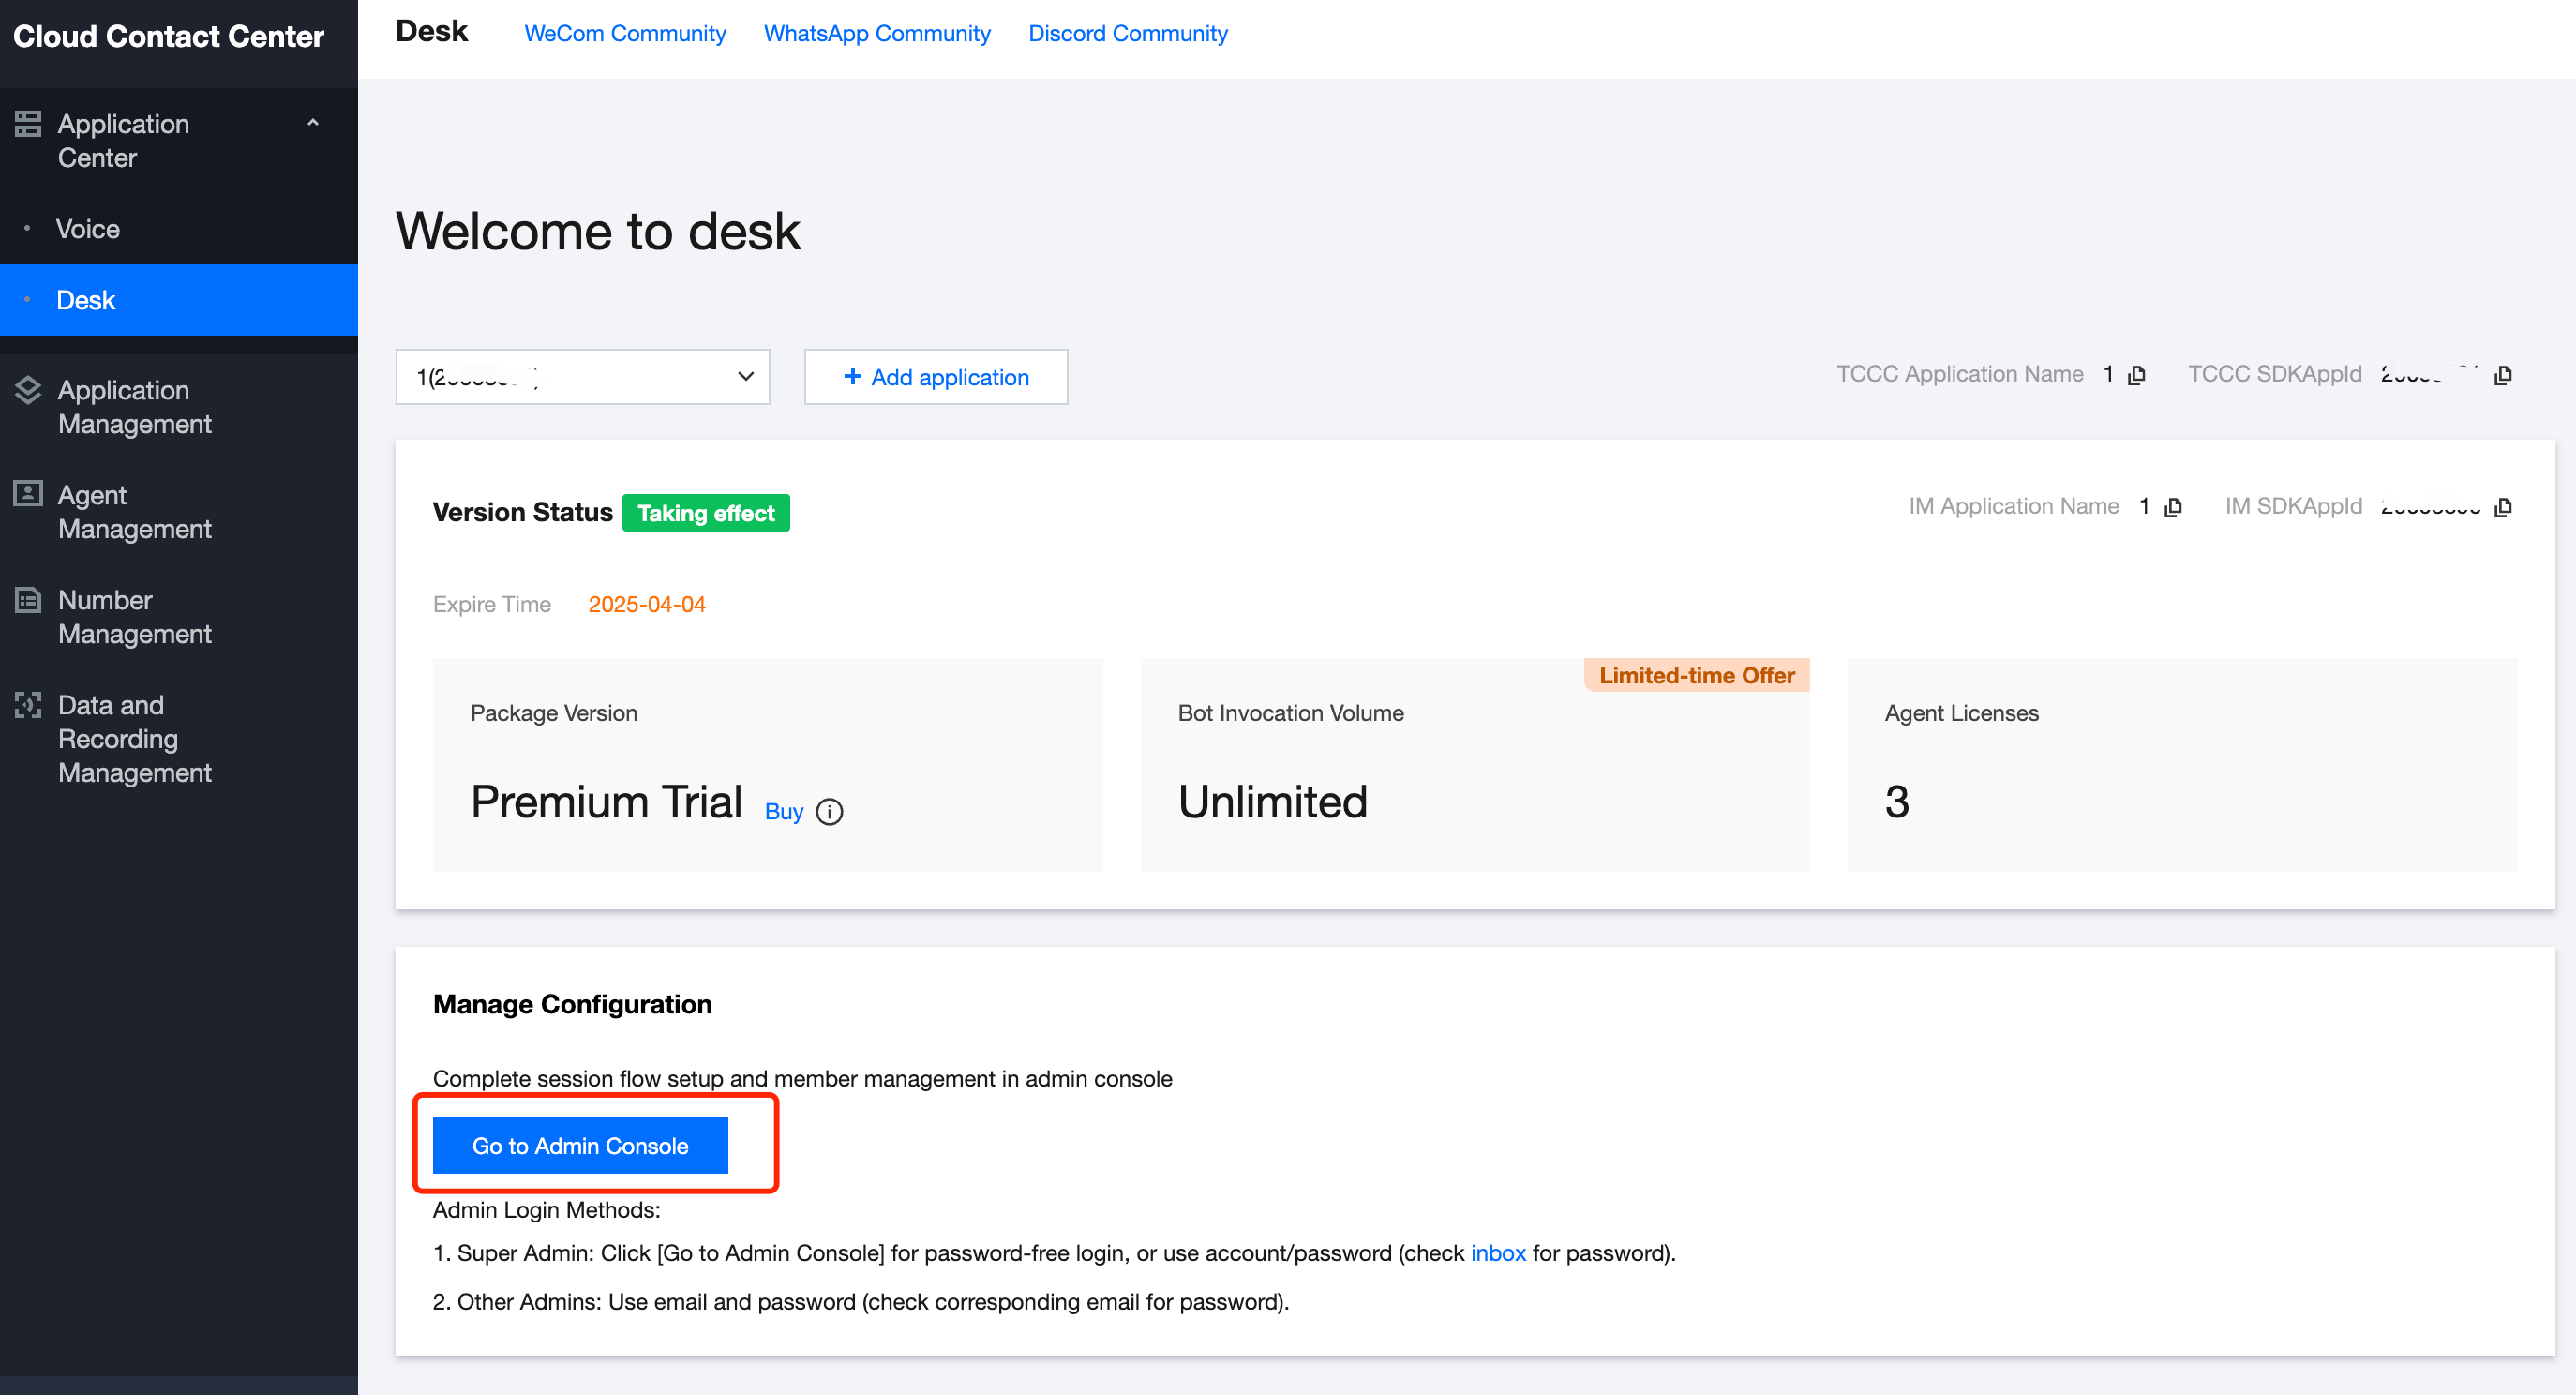Click the Application Management sidebar icon
This screenshot has width=2576, height=1395.
(28, 390)
